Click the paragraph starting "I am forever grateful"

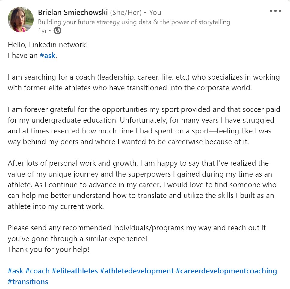[x=144, y=125]
